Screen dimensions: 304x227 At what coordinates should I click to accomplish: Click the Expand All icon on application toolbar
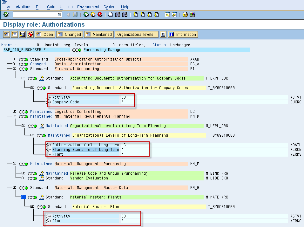click(6, 34)
